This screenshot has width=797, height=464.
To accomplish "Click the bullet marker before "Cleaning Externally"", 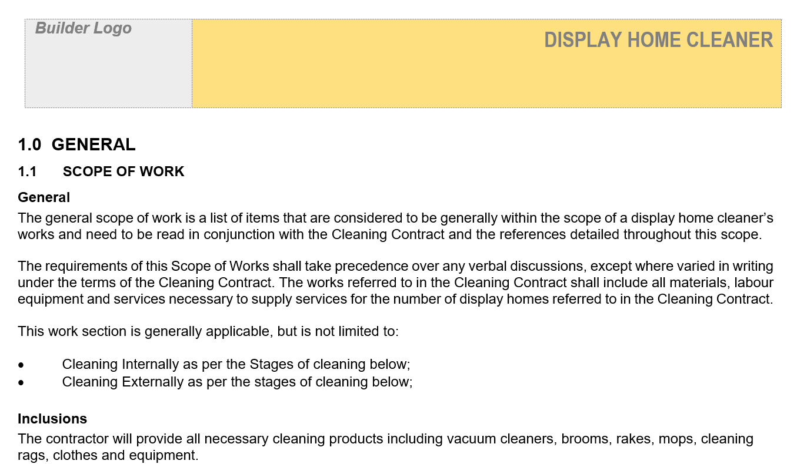I will pyautogui.click(x=22, y=382).
